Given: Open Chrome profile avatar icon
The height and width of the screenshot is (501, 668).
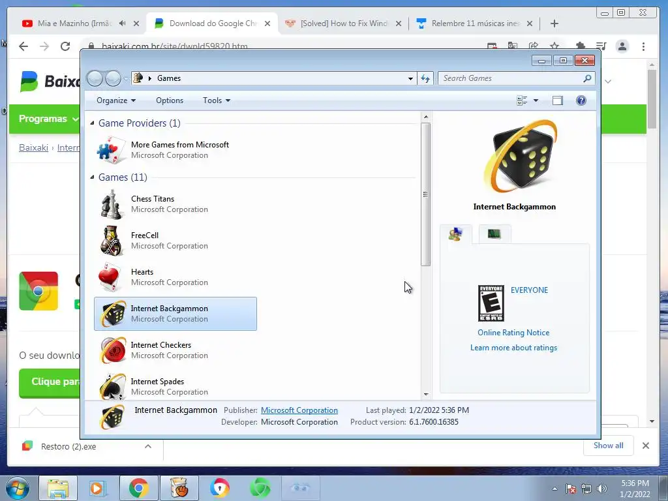Looking at the screenshot, I should 622,46.
